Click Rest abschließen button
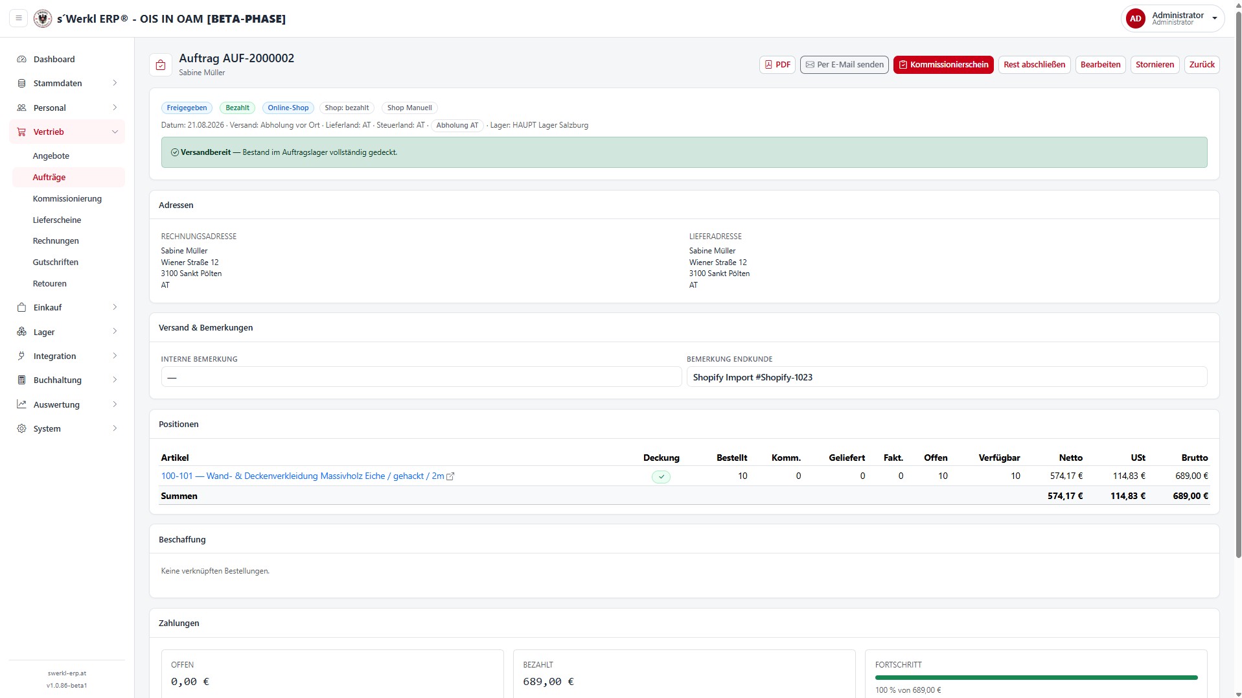1242x698 pixels. (x=1034, y=65)
